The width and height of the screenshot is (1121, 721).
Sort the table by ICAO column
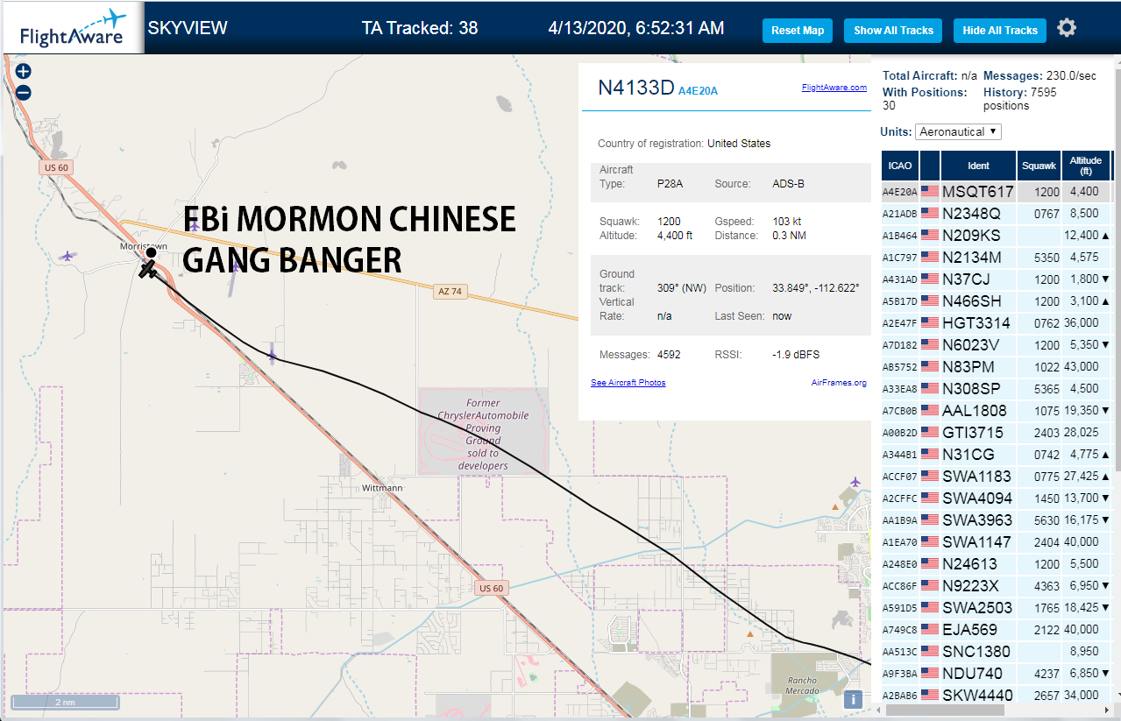coord(899,166)
